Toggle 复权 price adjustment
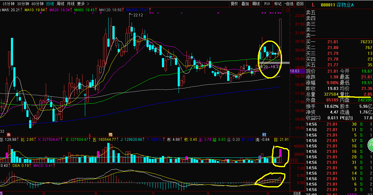Screen dimensions: 373x195 pyautogui.click(x=234, y=4)
